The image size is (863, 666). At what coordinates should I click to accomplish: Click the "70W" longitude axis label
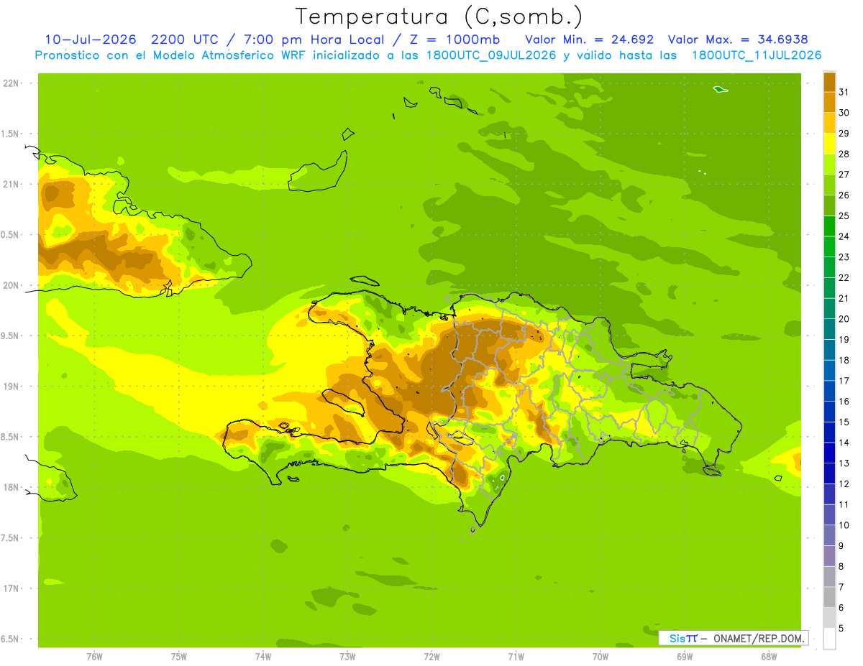(601, 657)
